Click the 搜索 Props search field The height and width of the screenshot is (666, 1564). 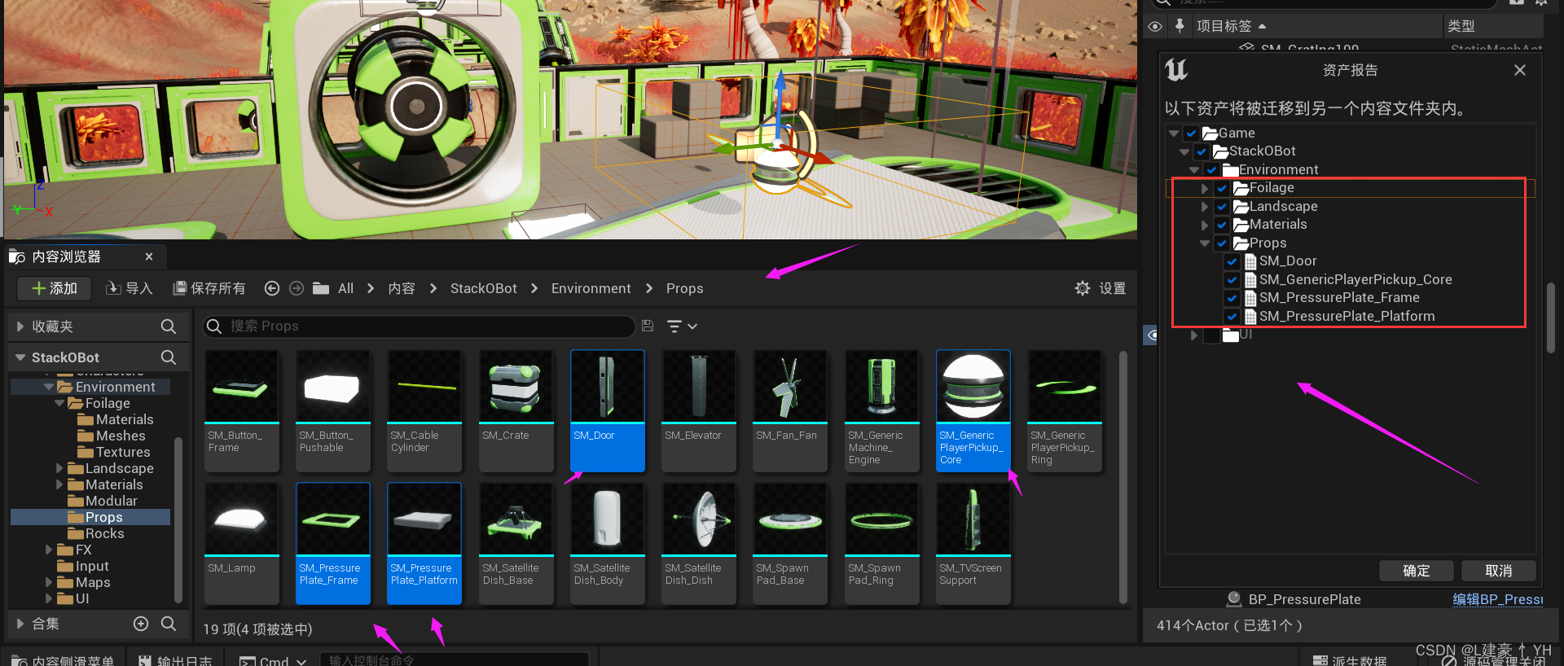tap(419, 326)
